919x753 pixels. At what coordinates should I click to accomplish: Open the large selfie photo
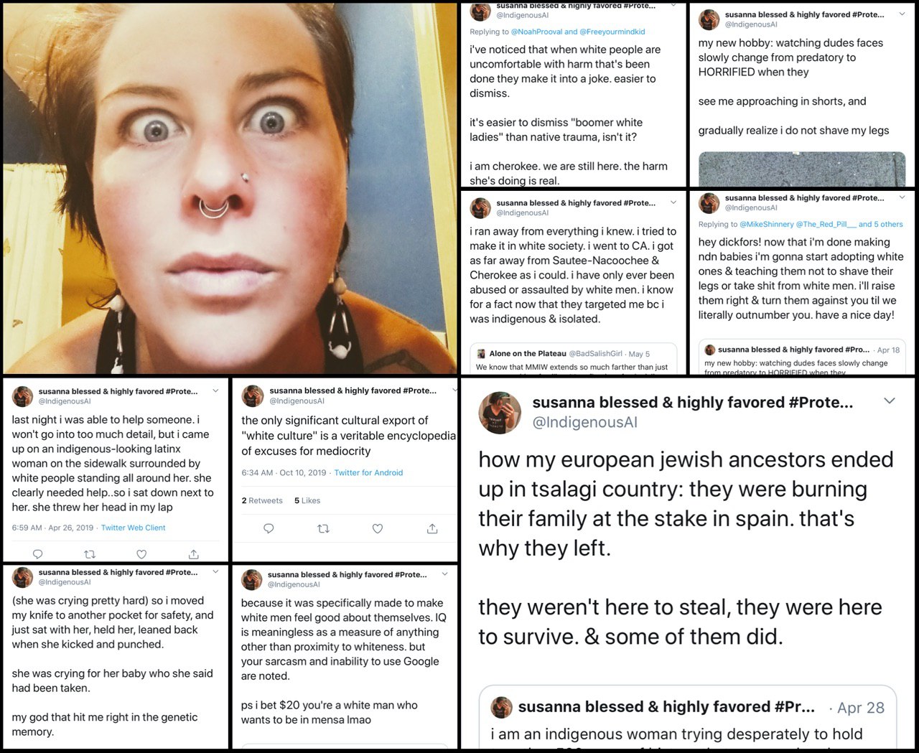(x=230, y=187)
